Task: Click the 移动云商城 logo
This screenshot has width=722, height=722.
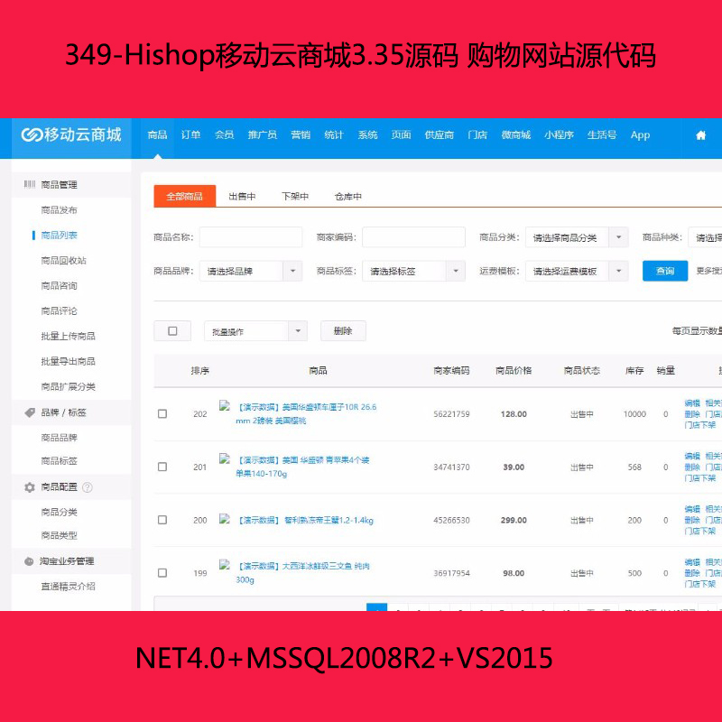Action: pos(71,134)
